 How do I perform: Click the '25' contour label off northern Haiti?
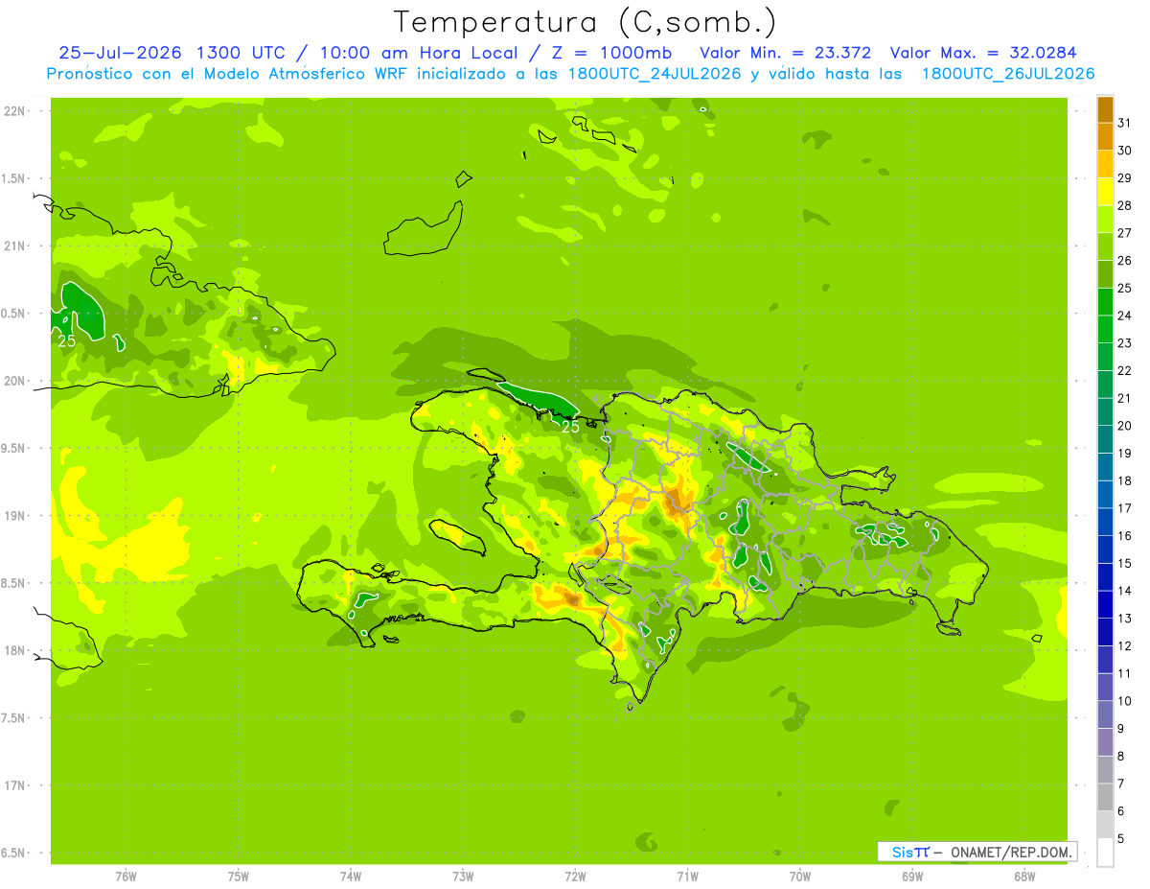570,427
